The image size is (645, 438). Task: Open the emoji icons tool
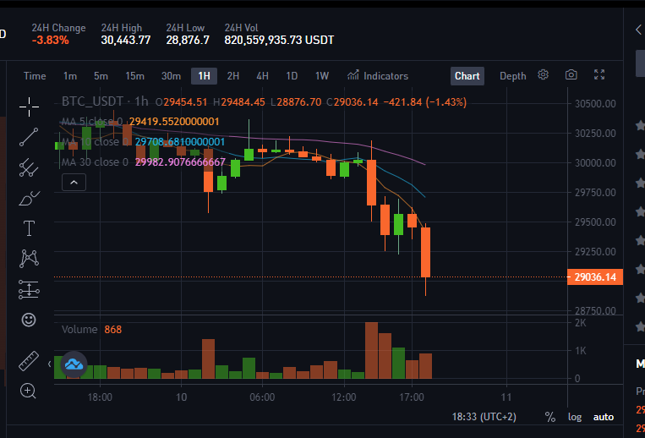[29, 320]
